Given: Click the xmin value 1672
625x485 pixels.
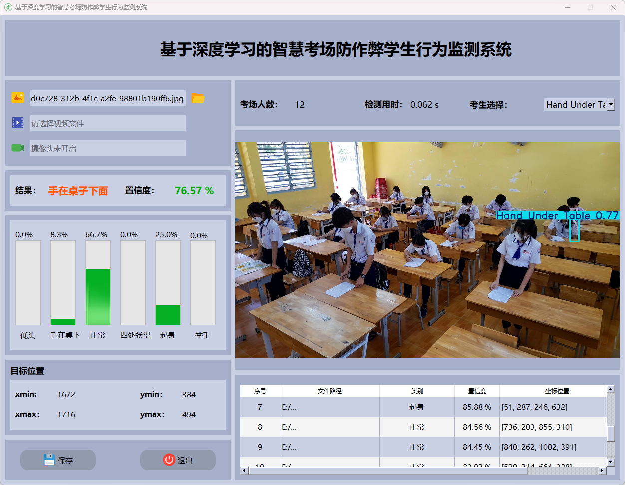Looking at the screenshot, I should (x=66, y=395).
